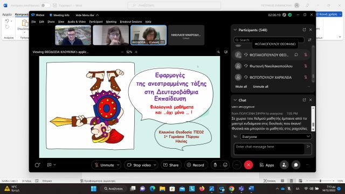Toggle mute mic for ΦΩΤΟΠΟΥΛΟΥ ΧΑΡΙΚΛΕΙΑ
Viewport: 345px width, 194px height.
click(x=306, y=77)
